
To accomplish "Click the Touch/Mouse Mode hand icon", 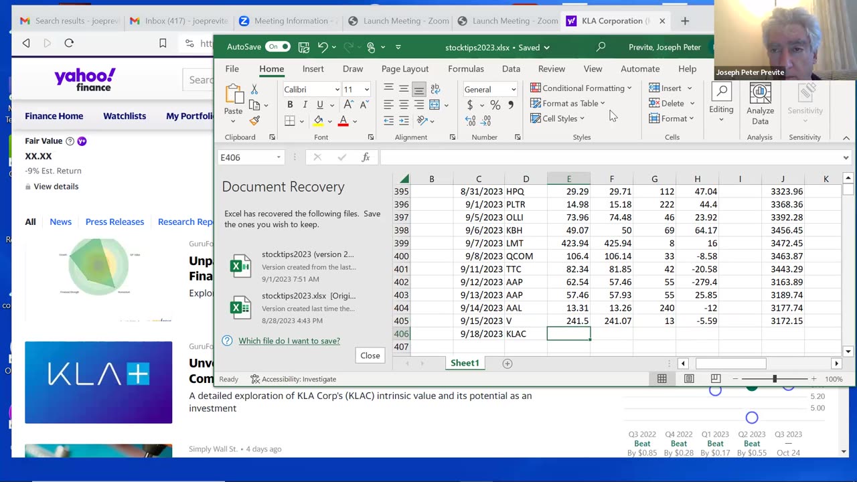I will pos(371,47).
